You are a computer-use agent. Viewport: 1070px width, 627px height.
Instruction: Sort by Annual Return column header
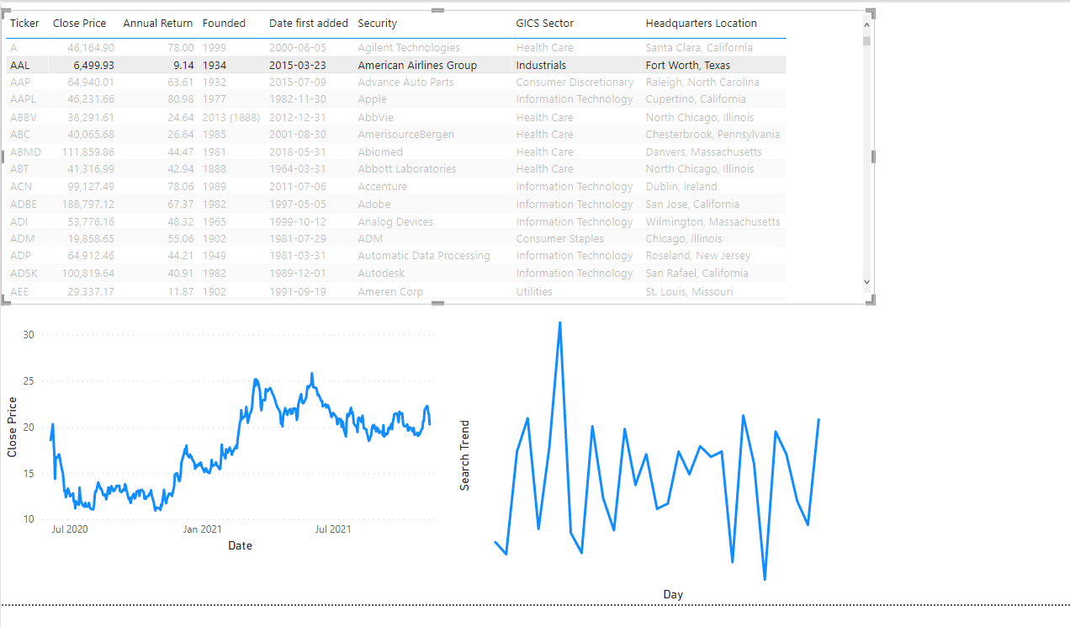(x=158, y=24)
